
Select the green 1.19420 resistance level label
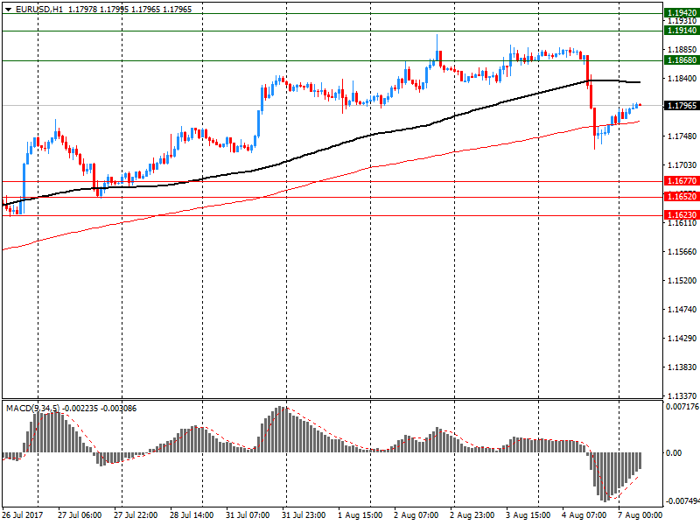[682, 13]
